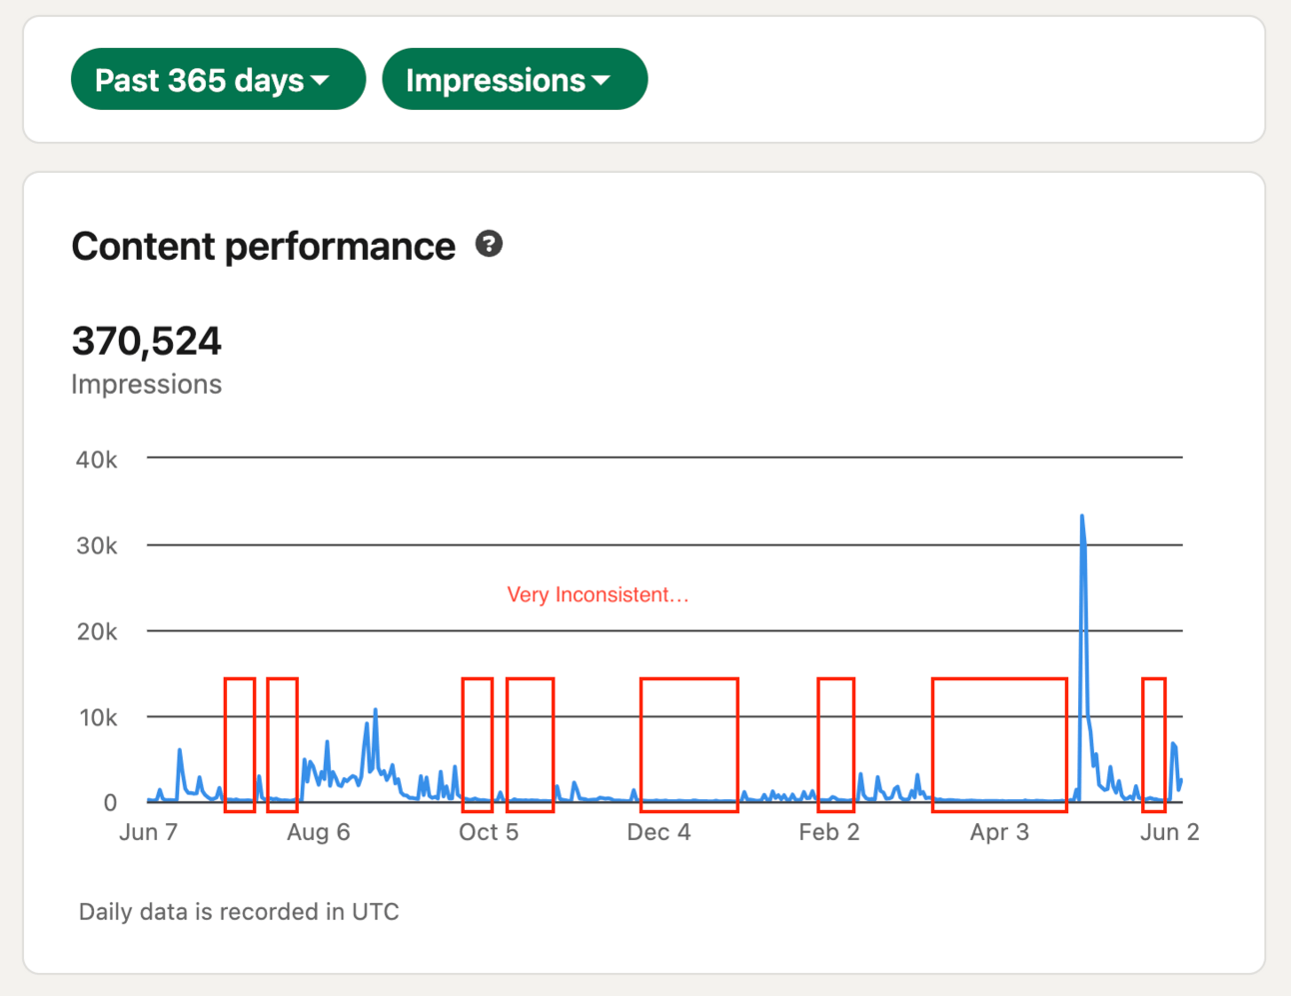Select the Content performance heading
This screenshot has height=996, width=1291.
[x=264, y=246]
